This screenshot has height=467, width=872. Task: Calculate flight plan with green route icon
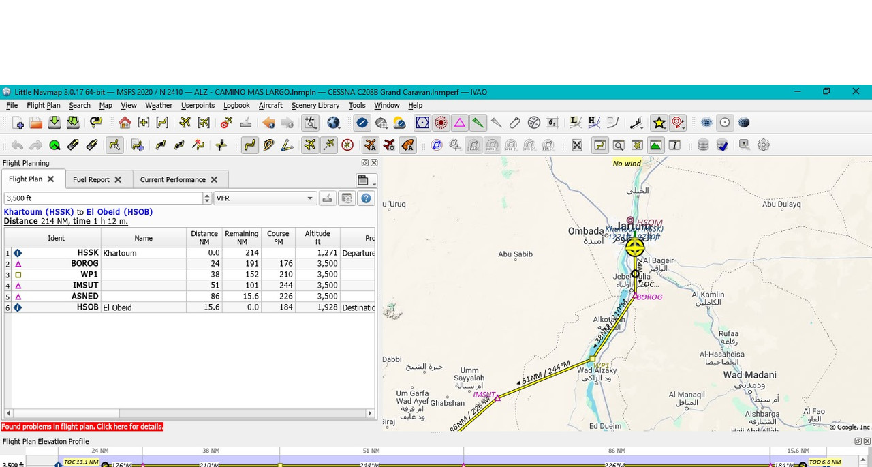point(54,145)
